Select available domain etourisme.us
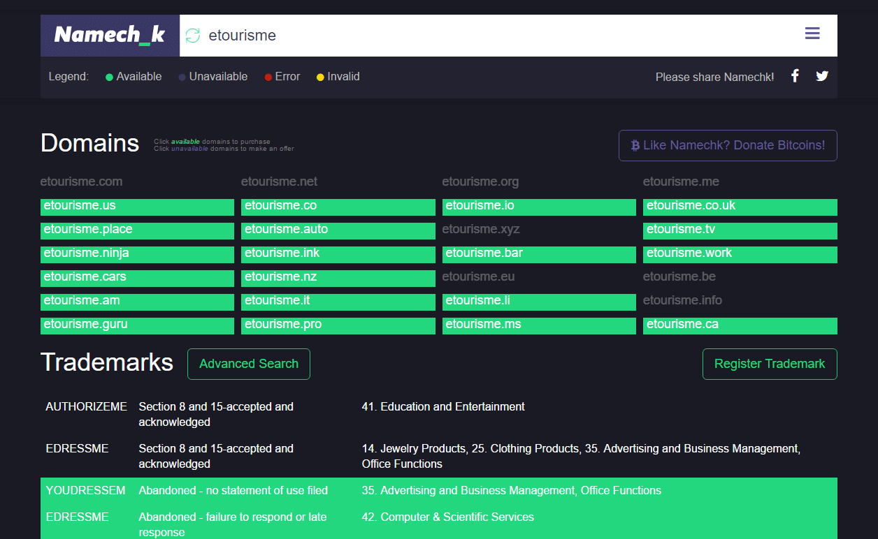This screenshot has height=539, width=878. coord(137,207)
